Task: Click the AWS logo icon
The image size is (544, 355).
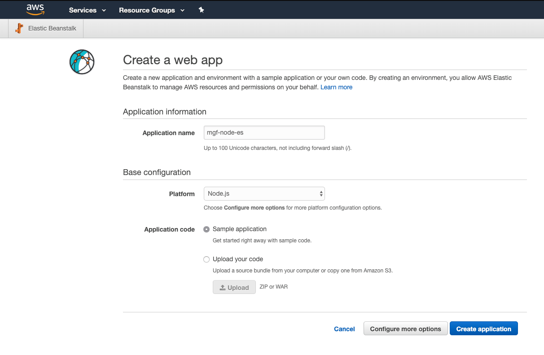Action: (x=35, y=10)
